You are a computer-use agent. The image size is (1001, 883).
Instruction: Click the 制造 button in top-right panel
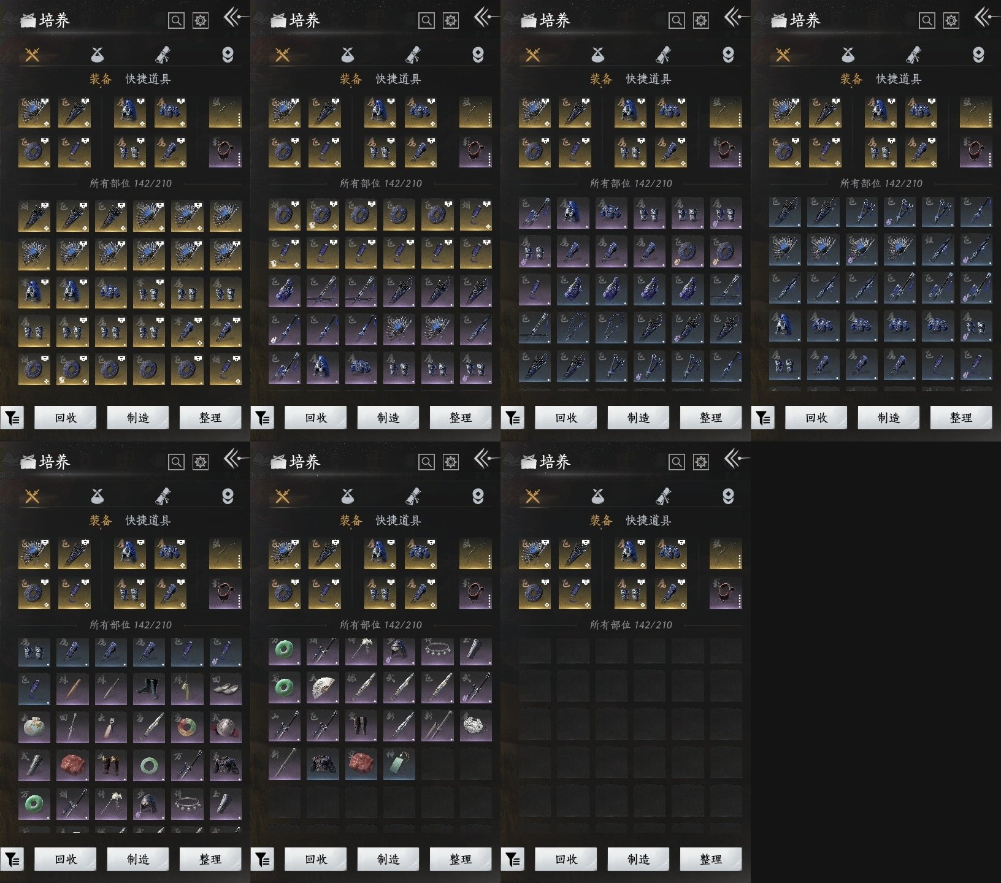coord(888,418)
